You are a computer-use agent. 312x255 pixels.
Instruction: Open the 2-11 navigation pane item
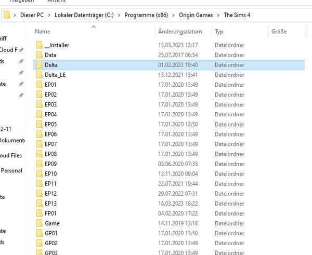[x=6, y=129]
